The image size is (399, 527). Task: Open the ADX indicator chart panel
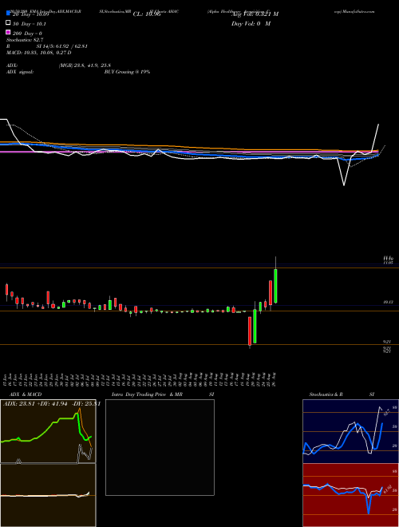click(48, 431)
